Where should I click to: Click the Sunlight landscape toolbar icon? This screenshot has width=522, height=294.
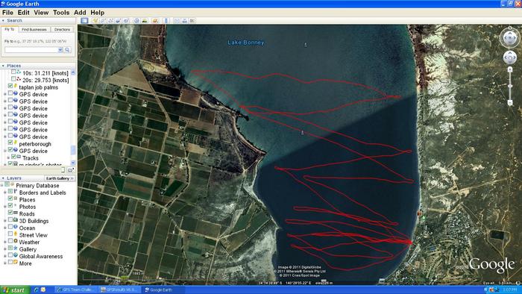[145, 21]
